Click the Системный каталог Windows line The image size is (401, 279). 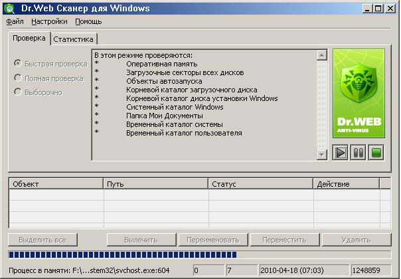coord(175,107)
